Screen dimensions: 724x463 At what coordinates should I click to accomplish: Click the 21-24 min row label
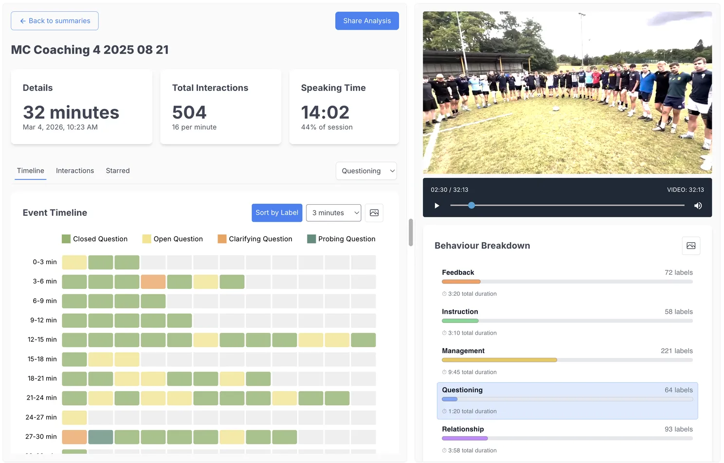42,398
